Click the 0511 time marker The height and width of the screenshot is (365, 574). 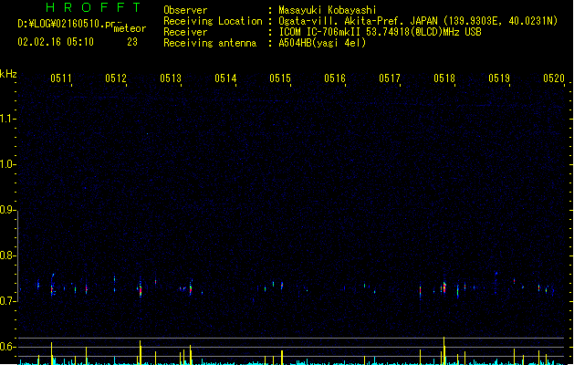click(x=61, y=78)
